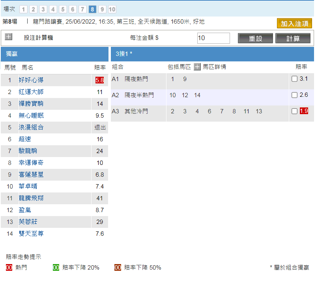Click the red 1.9 odds for A3
This screenshot has width=316, height=281.
pos(304,111)
